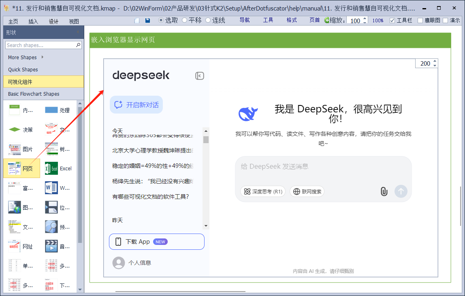Open Basic Flowchart Shapes category

click(44, 94)
